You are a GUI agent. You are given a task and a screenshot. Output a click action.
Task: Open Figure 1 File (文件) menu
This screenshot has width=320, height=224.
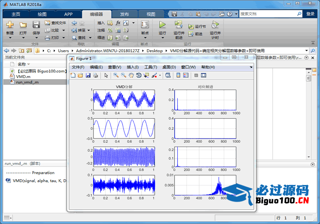[x=78, y=67]
